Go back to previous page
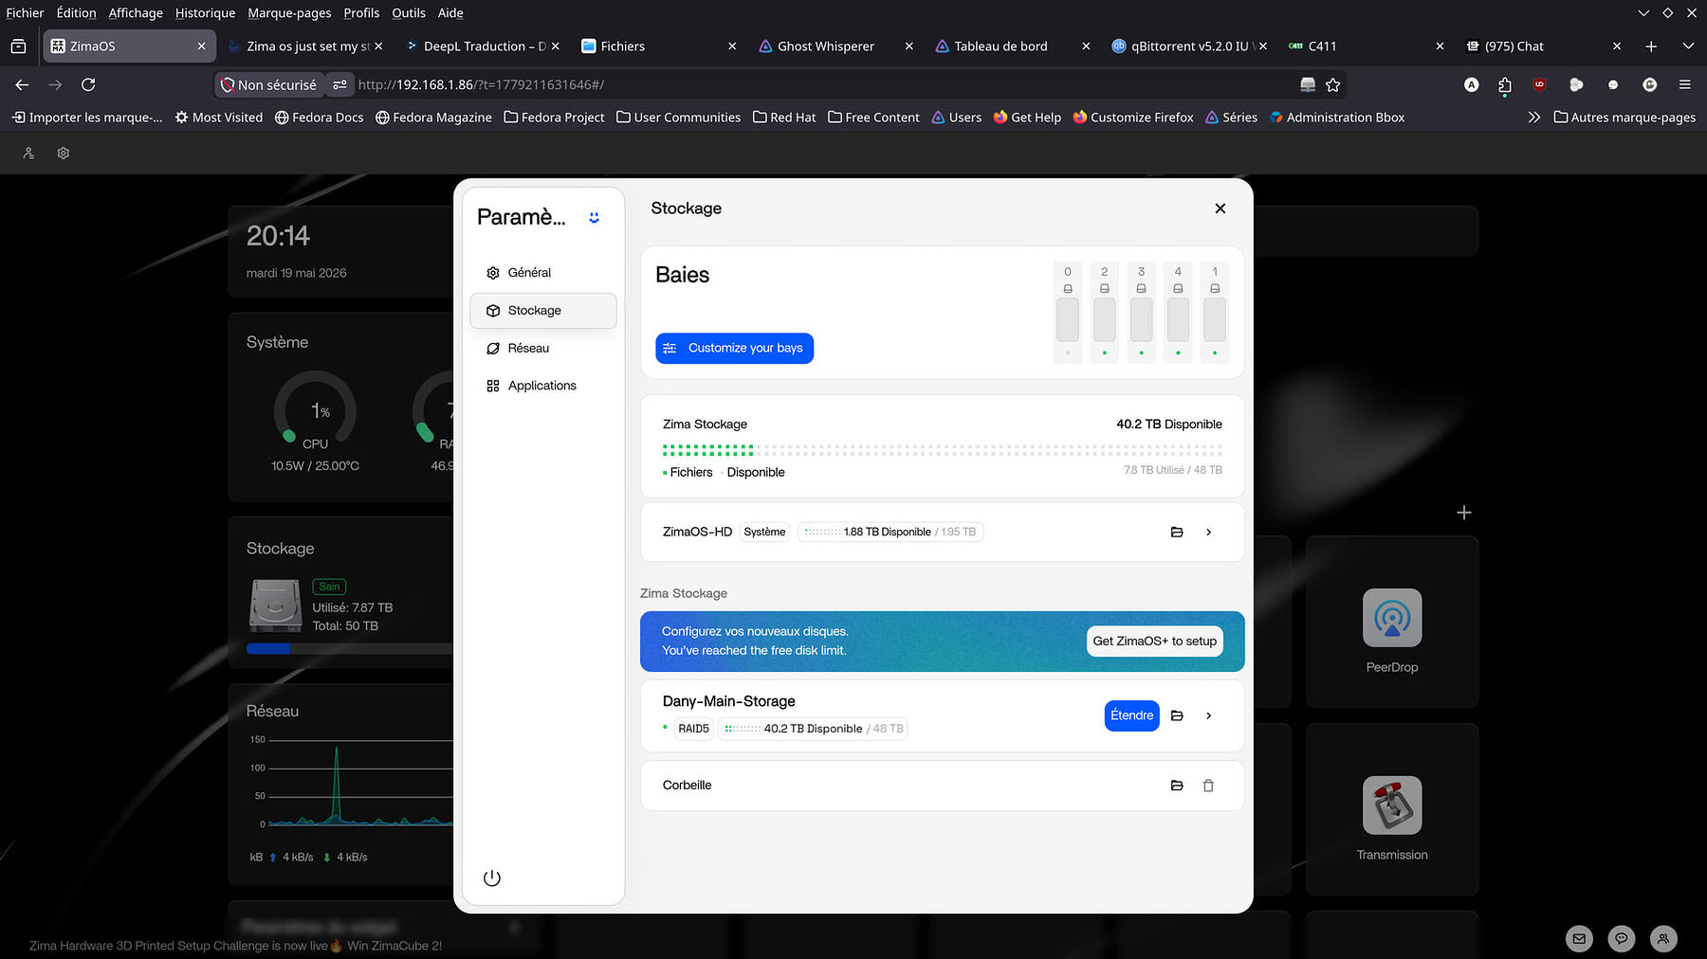Screen dimensions: 1707x959 pos(22,85)
